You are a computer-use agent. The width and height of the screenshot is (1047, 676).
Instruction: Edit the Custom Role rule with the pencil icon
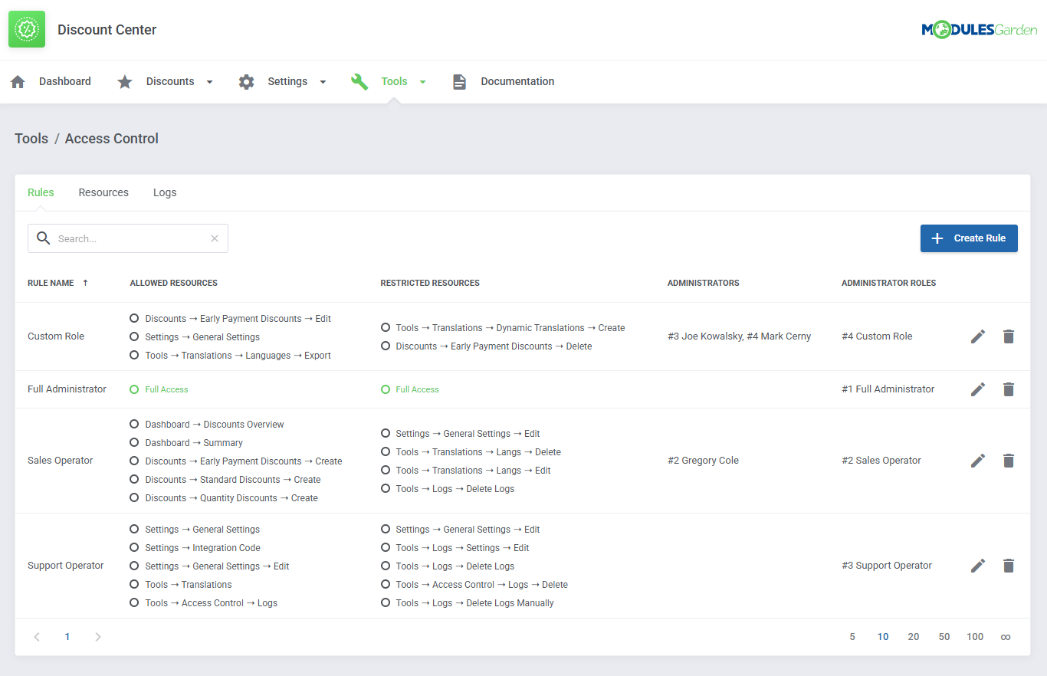tap(978, 336)
